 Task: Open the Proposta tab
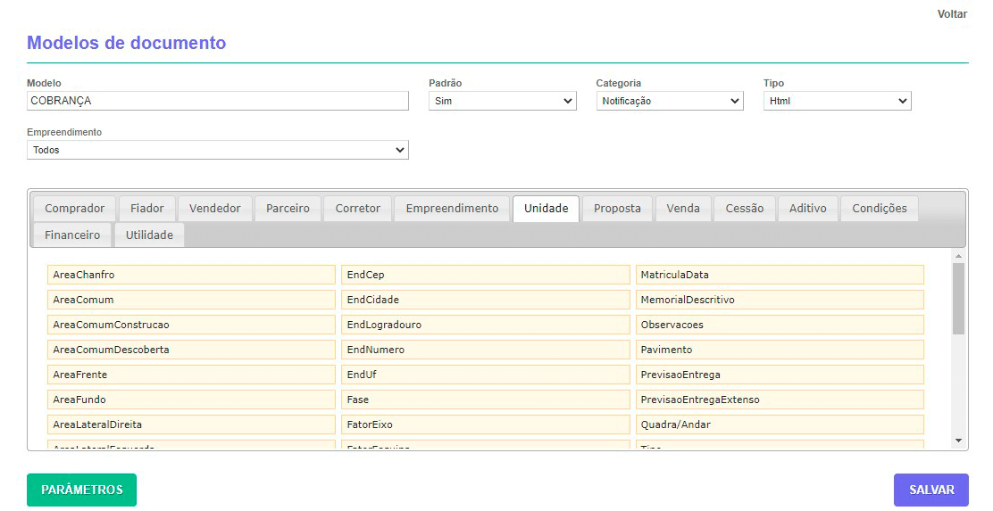coord(617,209)
